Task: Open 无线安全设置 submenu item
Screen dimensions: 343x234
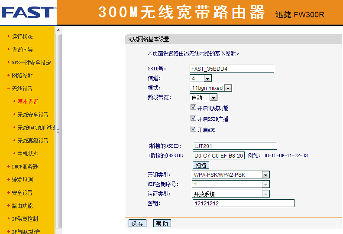Action: pos(33,115)
